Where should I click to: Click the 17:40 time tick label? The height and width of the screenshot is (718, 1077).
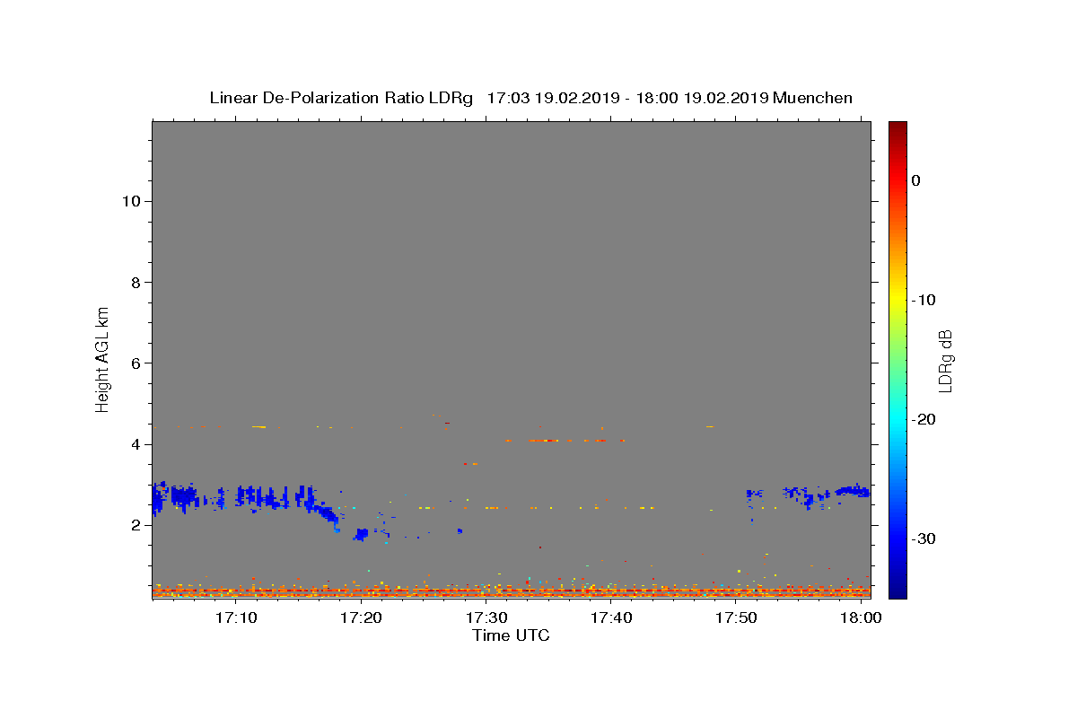click(611, 618)
